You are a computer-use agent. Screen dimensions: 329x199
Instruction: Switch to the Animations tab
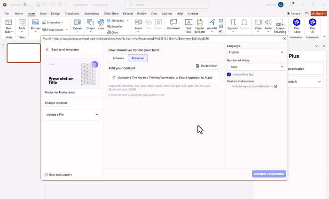click(92, 14)
